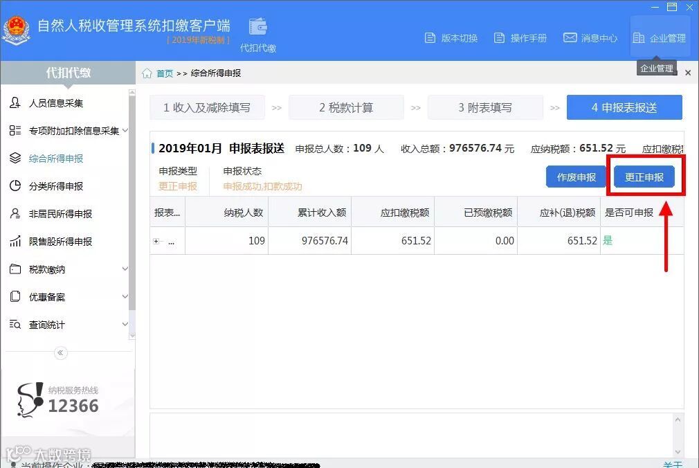The width and height of the screenshot is (699, 468).
Task: Open 消息中心 envelope item
Action: [x=590, y=38]
